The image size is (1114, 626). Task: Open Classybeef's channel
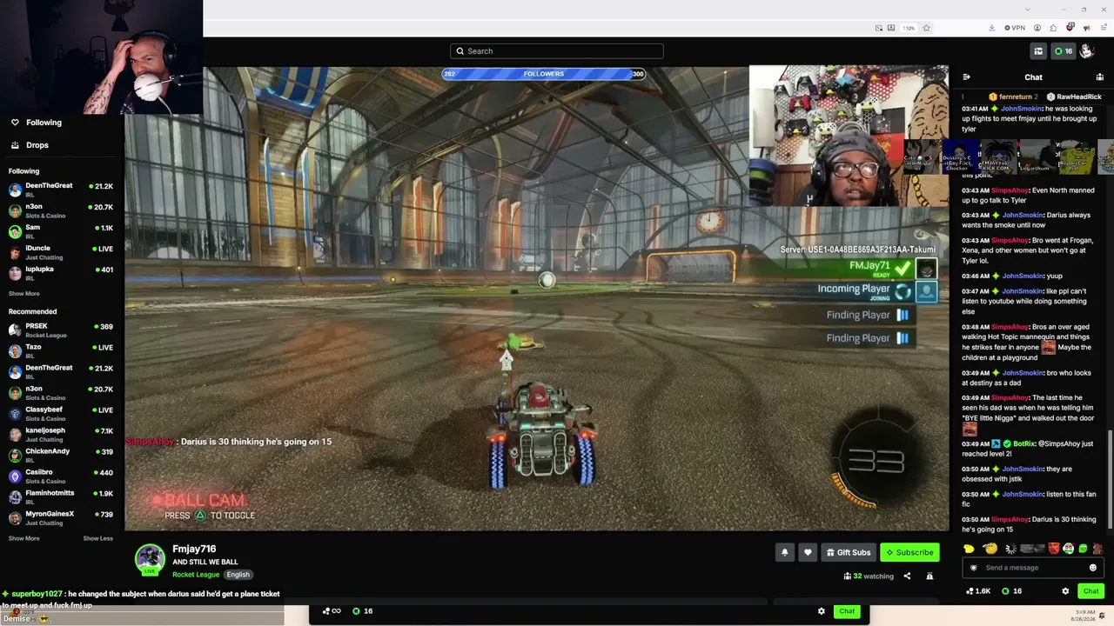click(x=61, y=413)
